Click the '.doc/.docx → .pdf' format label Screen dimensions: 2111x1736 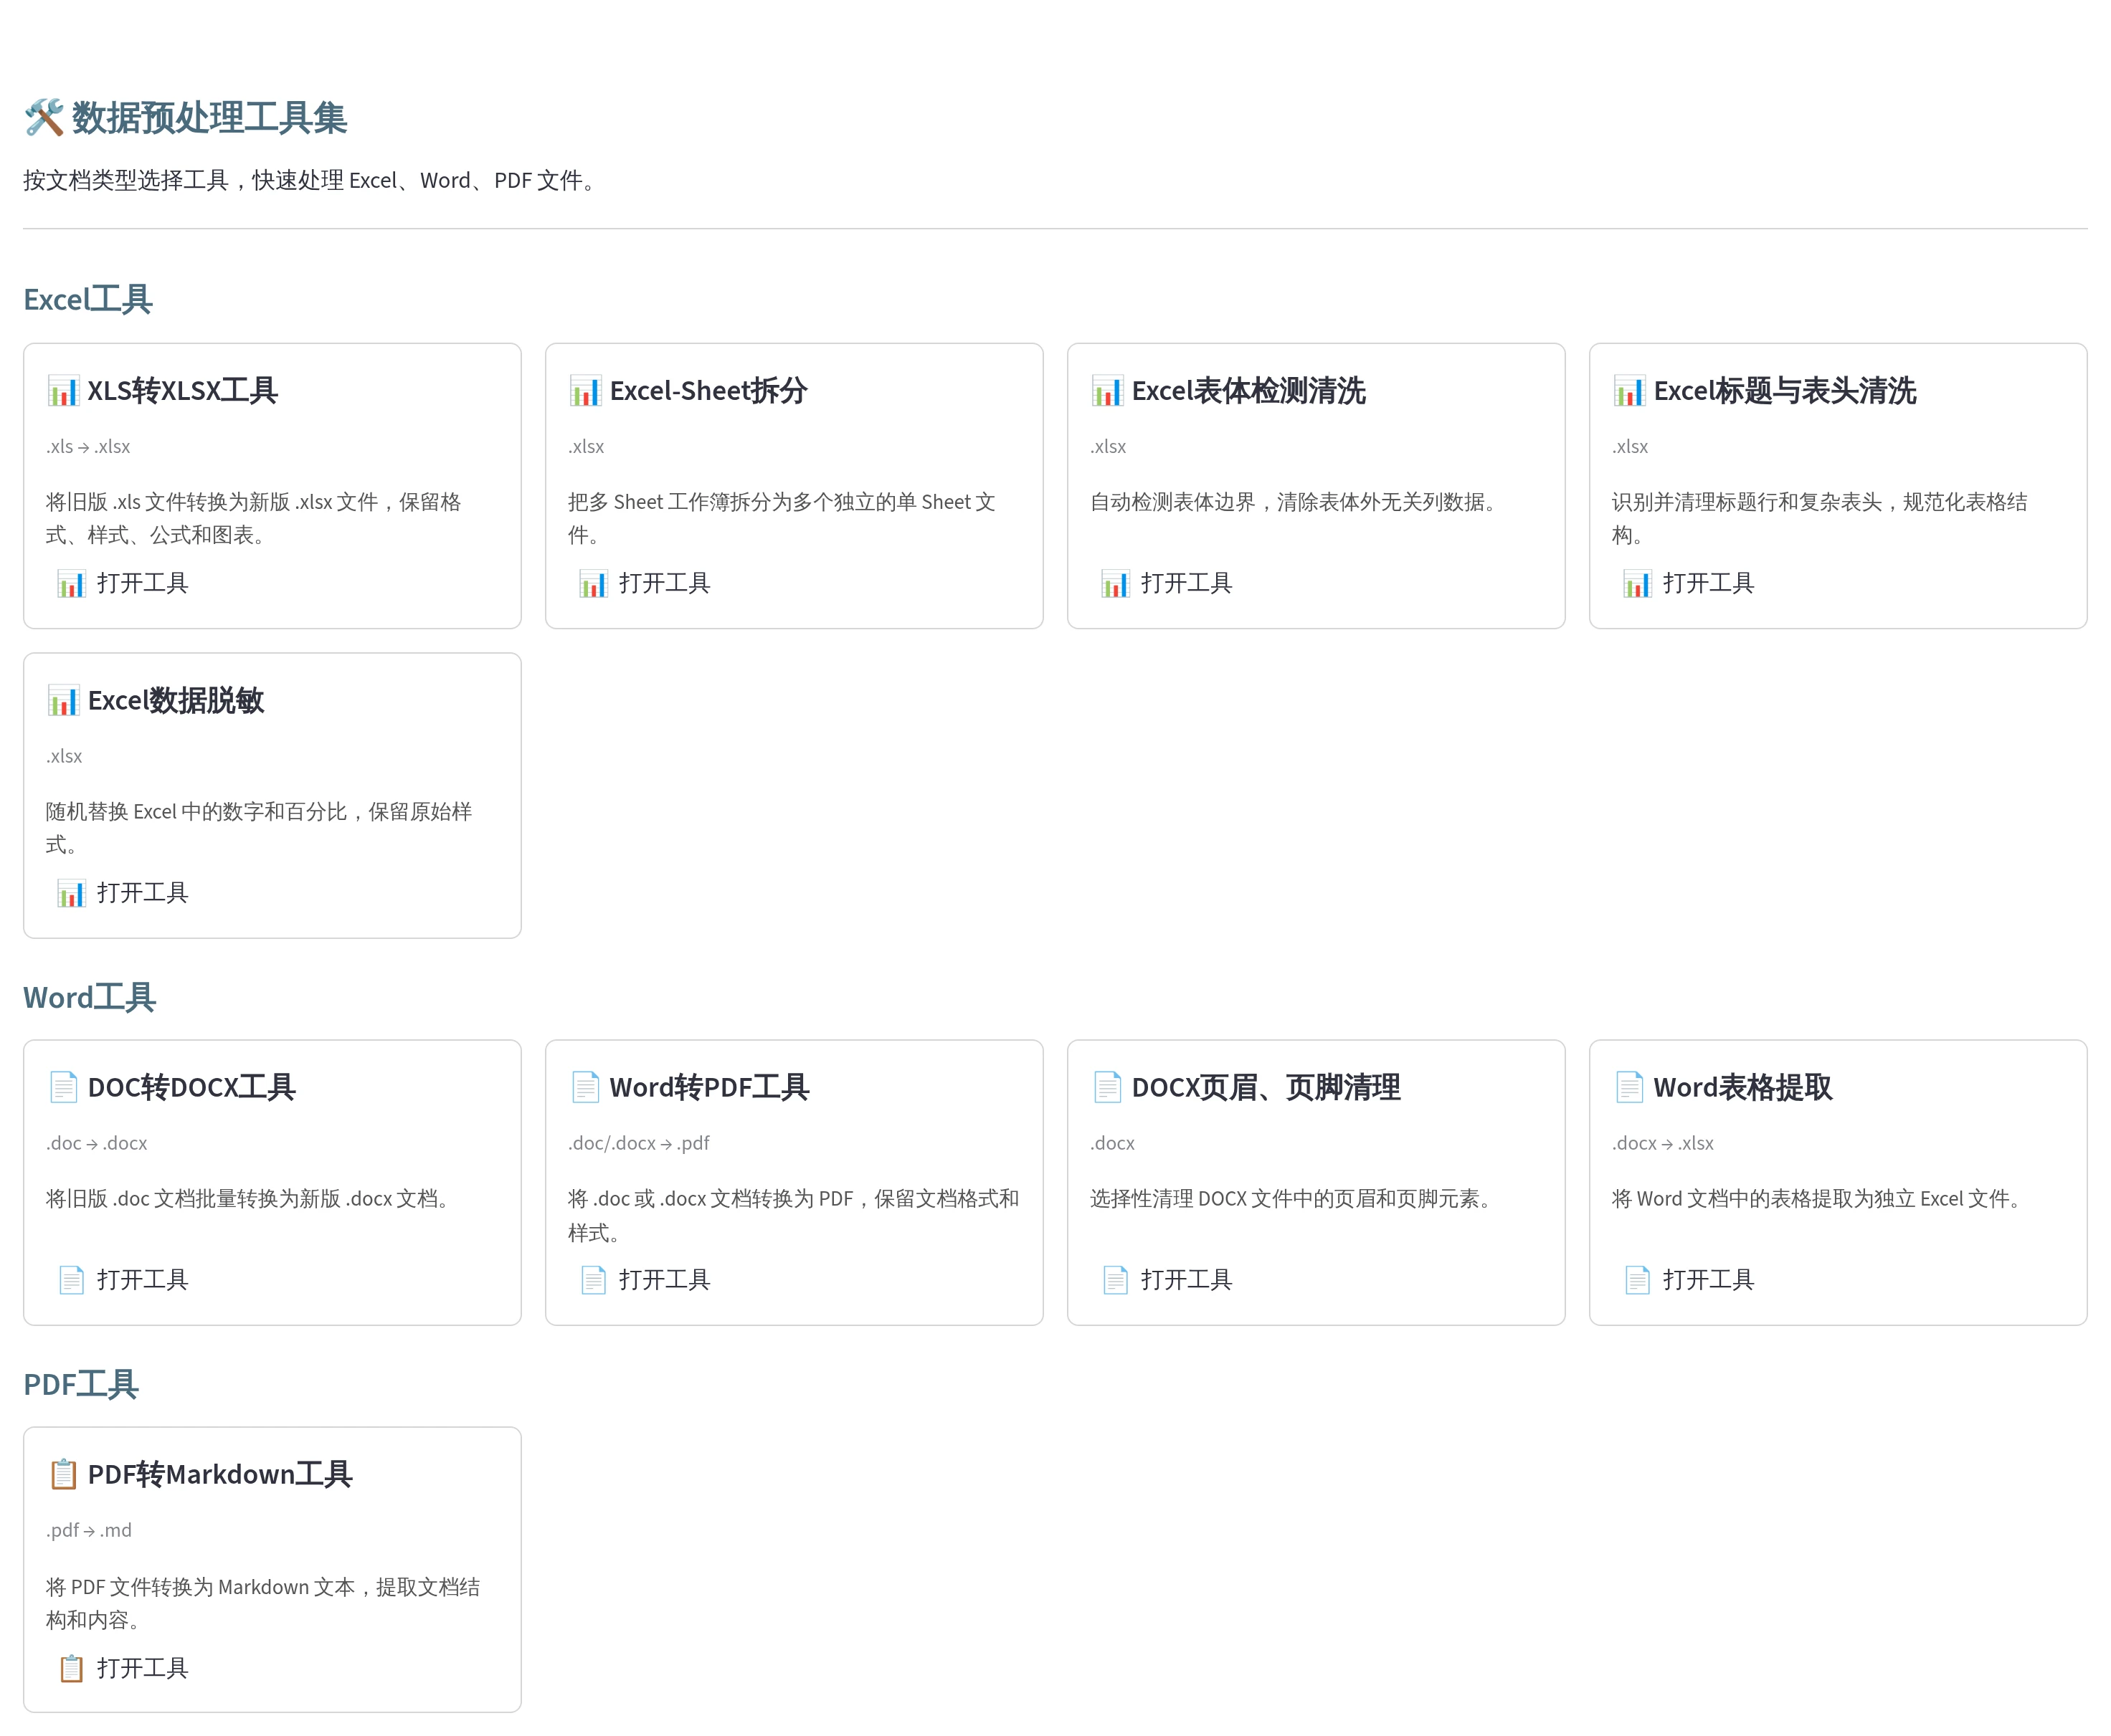click(640, 1143)
